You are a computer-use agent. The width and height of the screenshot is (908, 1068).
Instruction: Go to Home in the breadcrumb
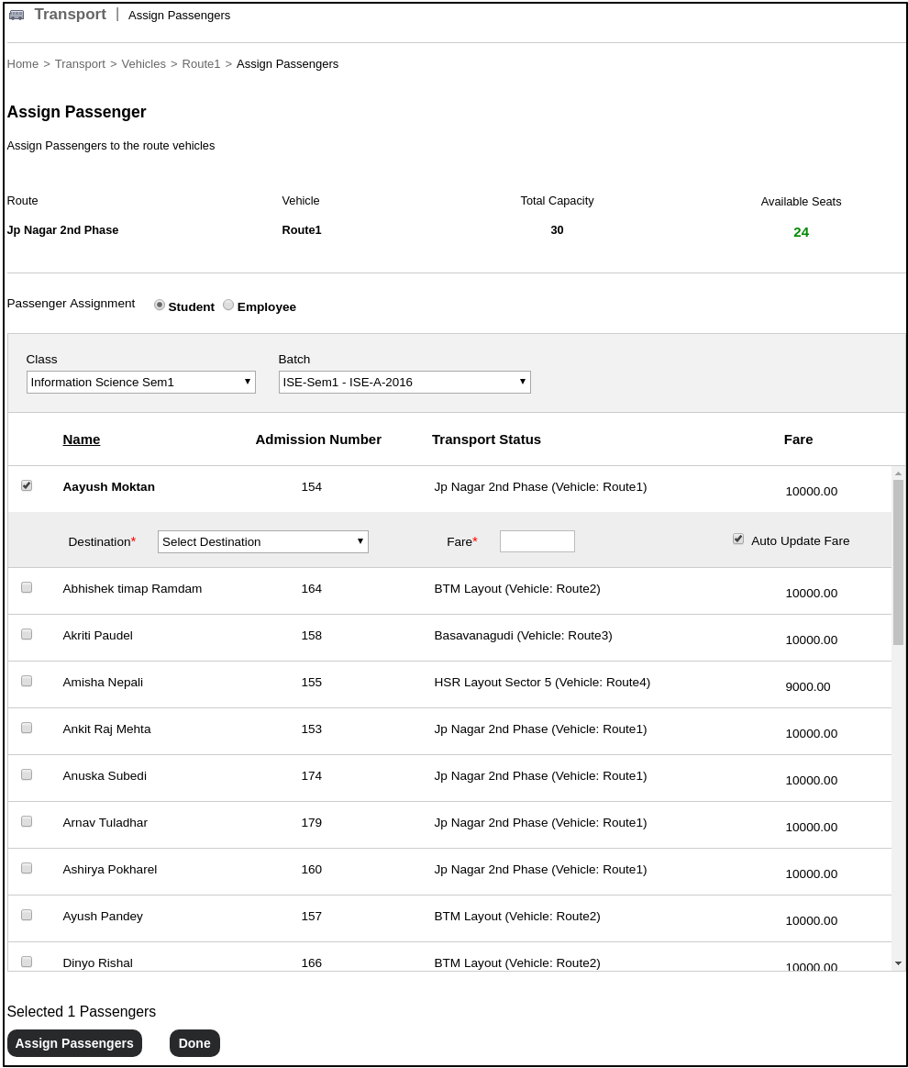click(23, 63)
